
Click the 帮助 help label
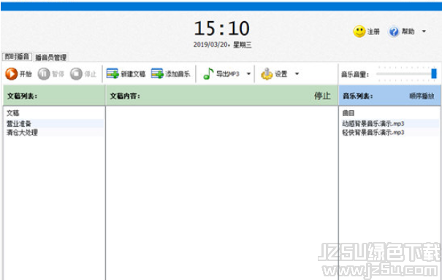pyautogui.click(x=408, y=31)
